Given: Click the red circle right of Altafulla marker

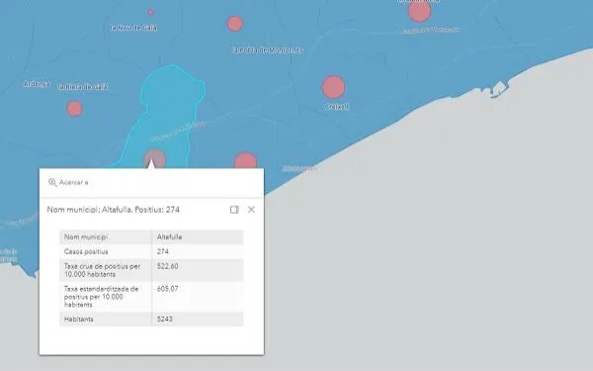Looking at the screenshot, I should [245, 161].
